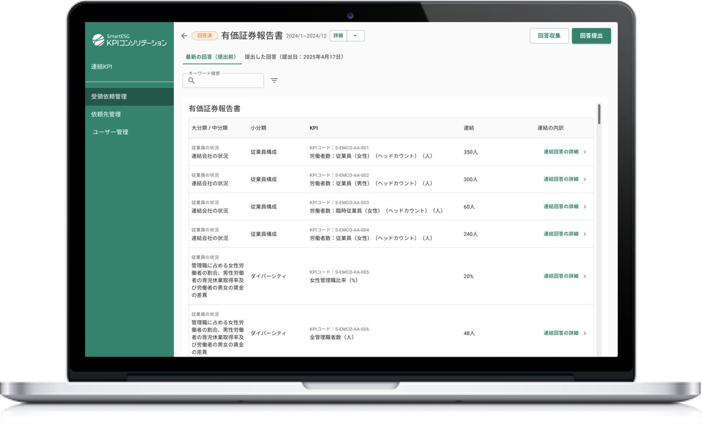Click the 回答済 status badge

(204, 36)
